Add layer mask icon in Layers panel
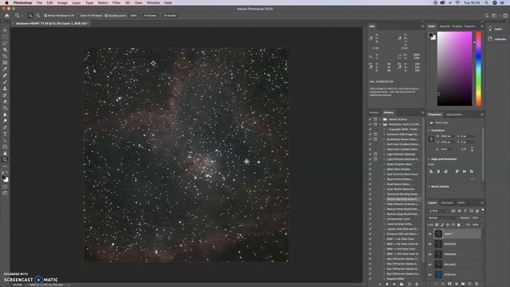 [449, 284]
